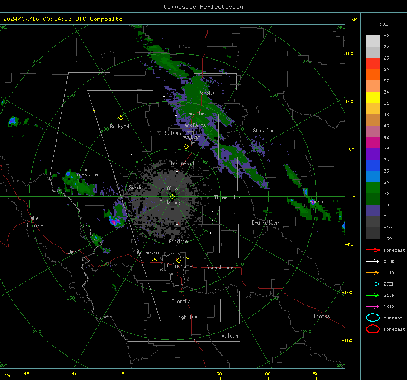Click the bright green 20-30 dBZ color swatch
The width and height of the screenshot is (407, 380).
click(x=373, y=188)
